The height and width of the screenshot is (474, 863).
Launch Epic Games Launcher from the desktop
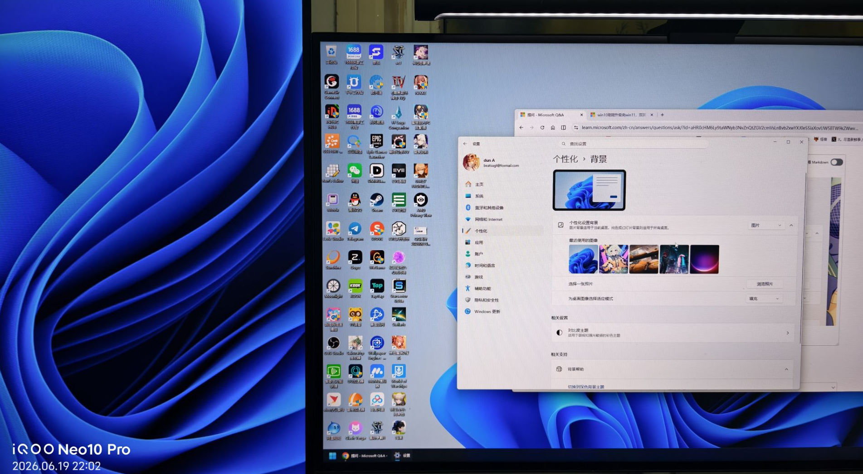pyautogui.click(x=376, y=146)
